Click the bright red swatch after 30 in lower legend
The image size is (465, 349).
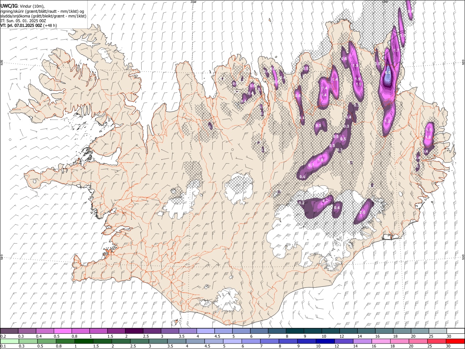pos(455,341)
